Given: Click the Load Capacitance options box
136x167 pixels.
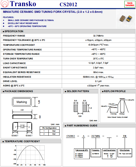Looking at the screenshot, I should point(109,154).
